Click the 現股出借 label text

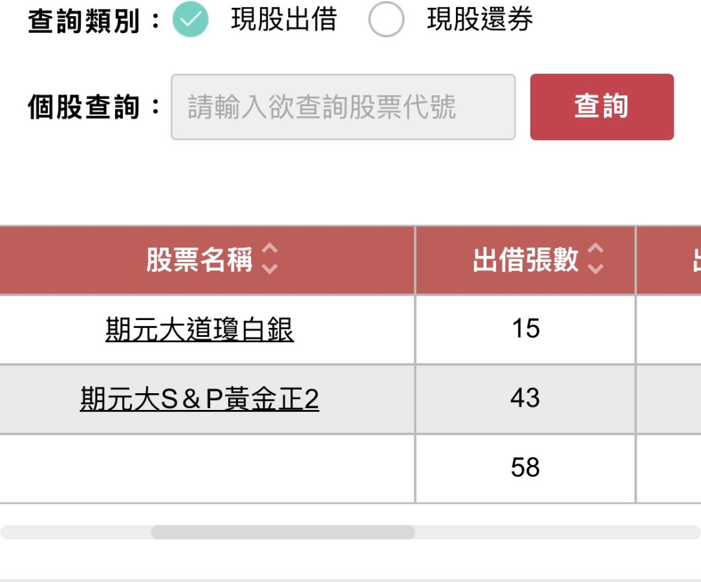(x=284, y=20)
